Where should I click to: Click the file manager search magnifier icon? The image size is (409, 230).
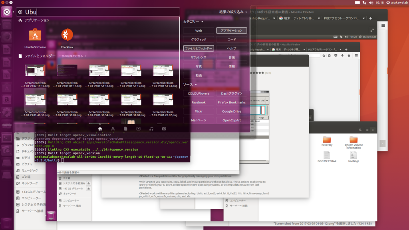click(360, 130)
